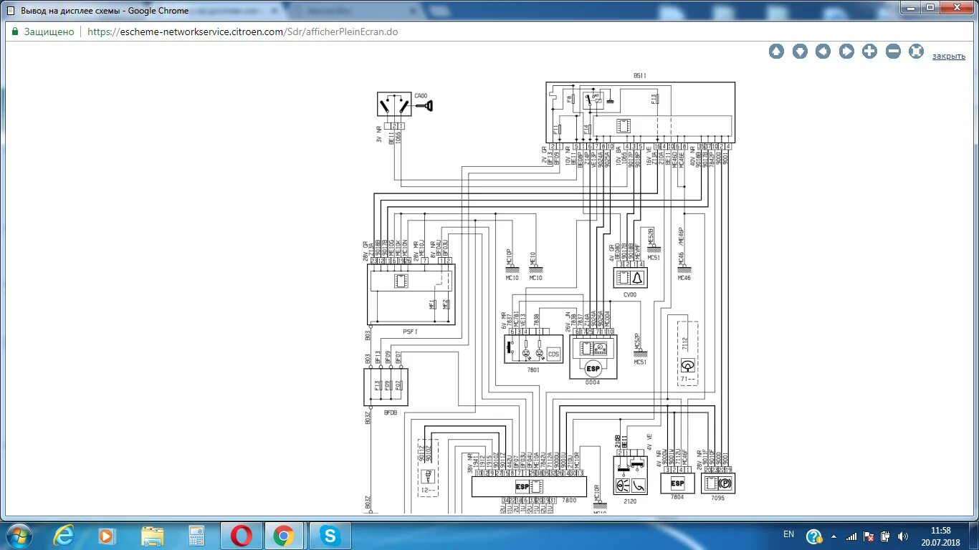
Task: Pan the schematic left with the left arrow
Action: [x=823, y=52]
